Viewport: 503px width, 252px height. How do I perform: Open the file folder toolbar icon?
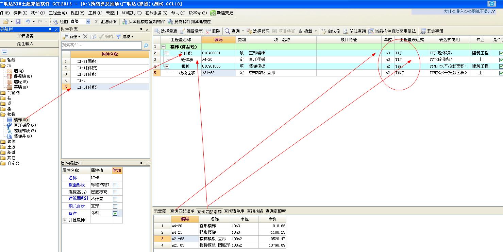[x=5, y=21]
